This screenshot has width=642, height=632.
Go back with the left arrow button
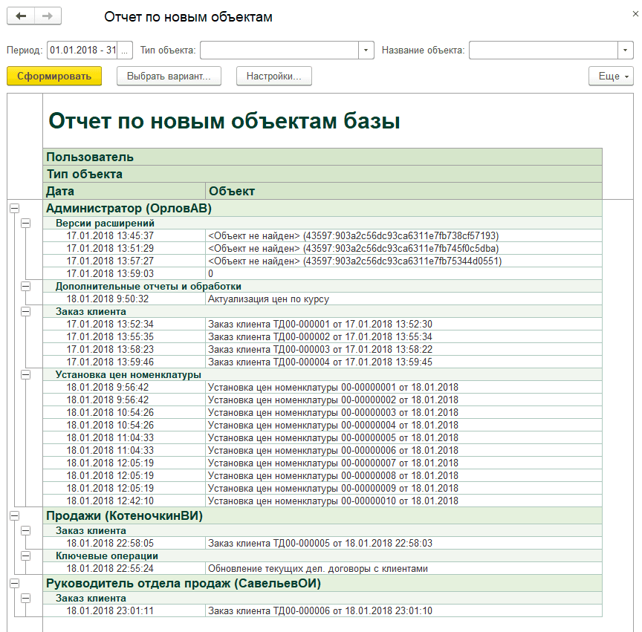click(21, 16)
